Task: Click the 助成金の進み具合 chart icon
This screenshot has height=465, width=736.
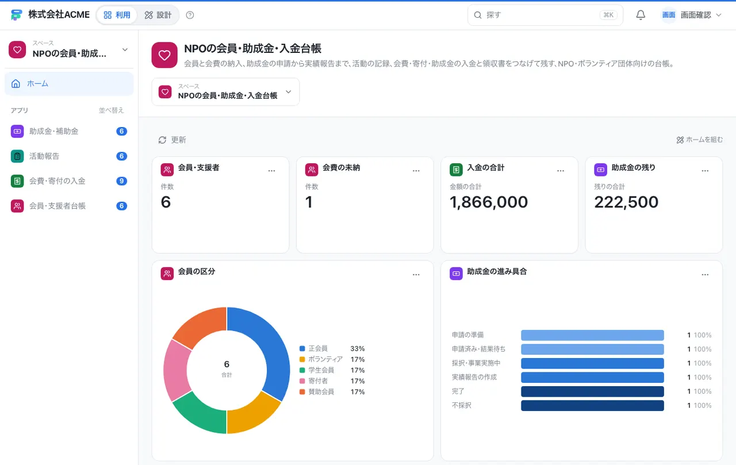Action: tap(456, 274)
